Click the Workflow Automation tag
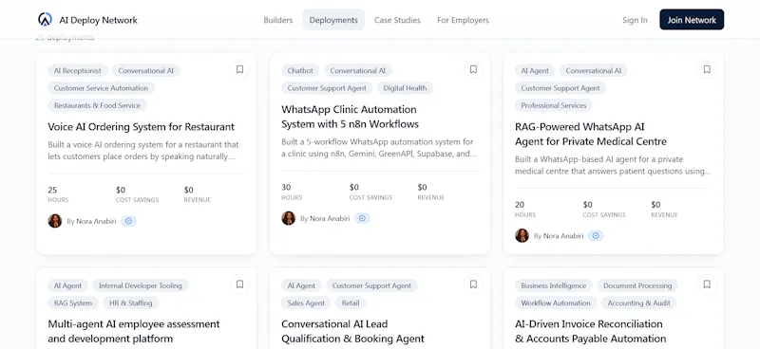Screen dimensions: 760x349 click(556, 303)
